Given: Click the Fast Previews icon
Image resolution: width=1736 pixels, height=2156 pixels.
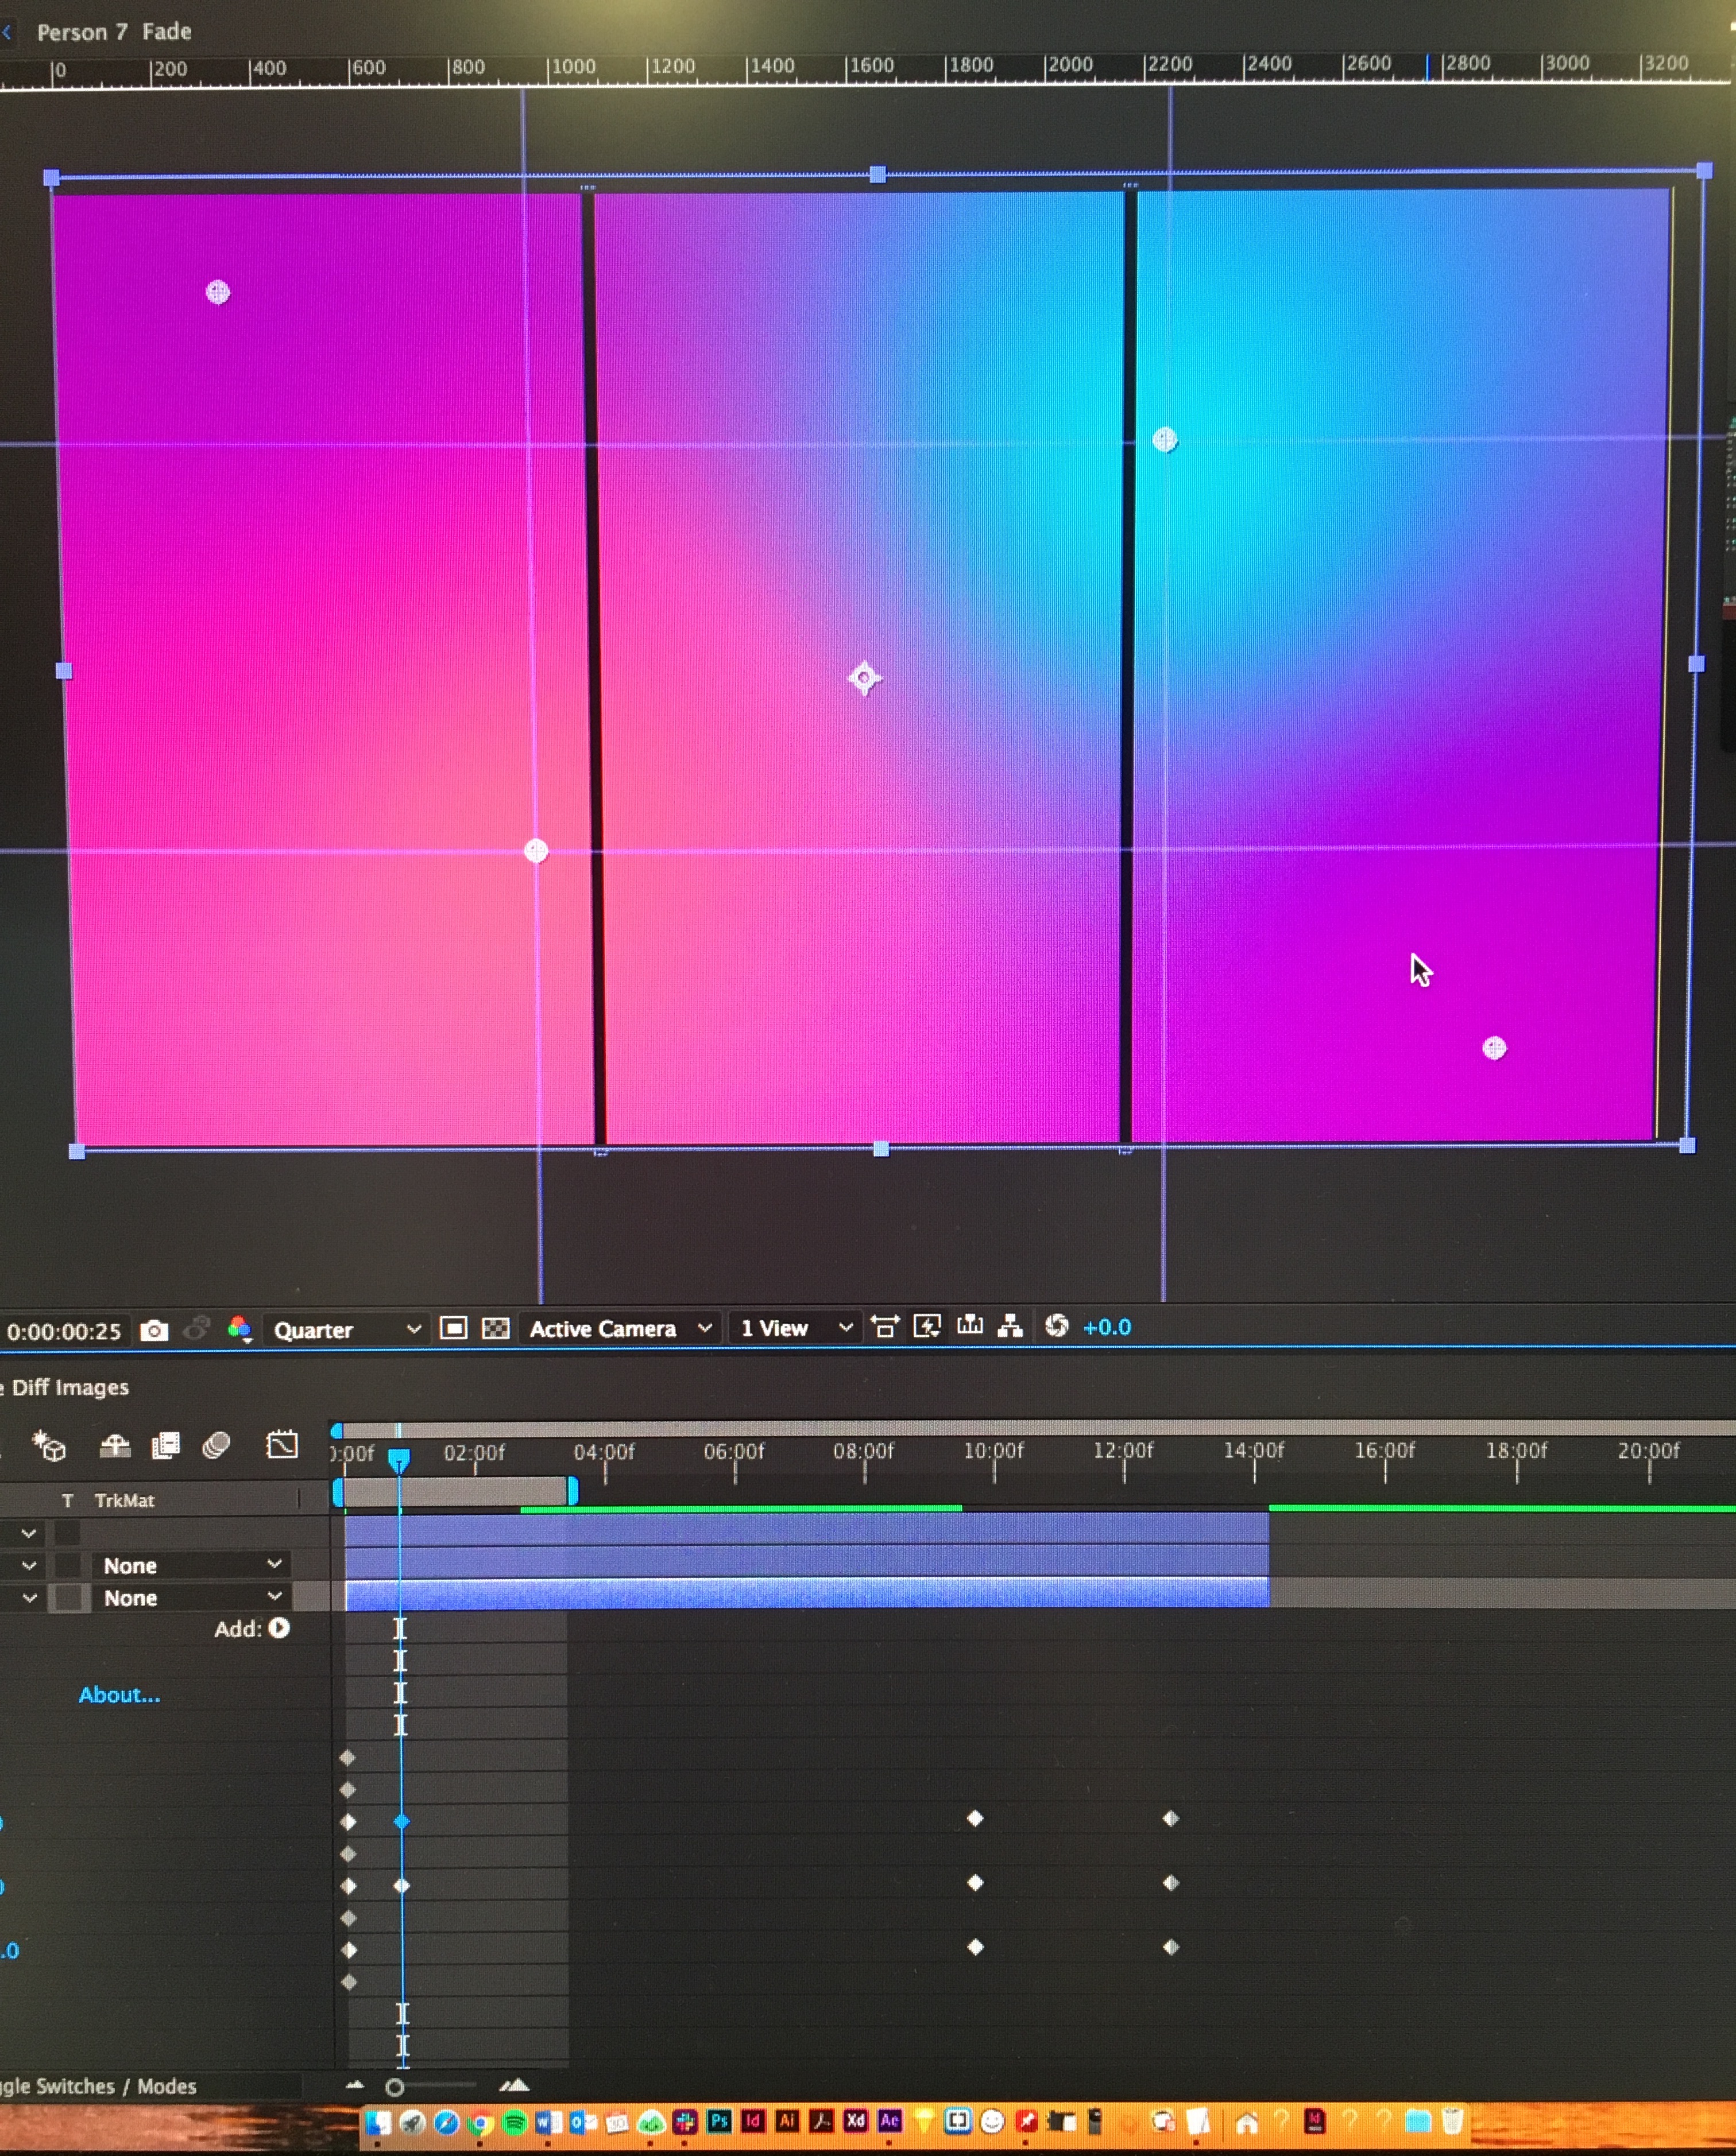Looking at the screenshot, I should pyautogui.click(x=927, y=1327).
